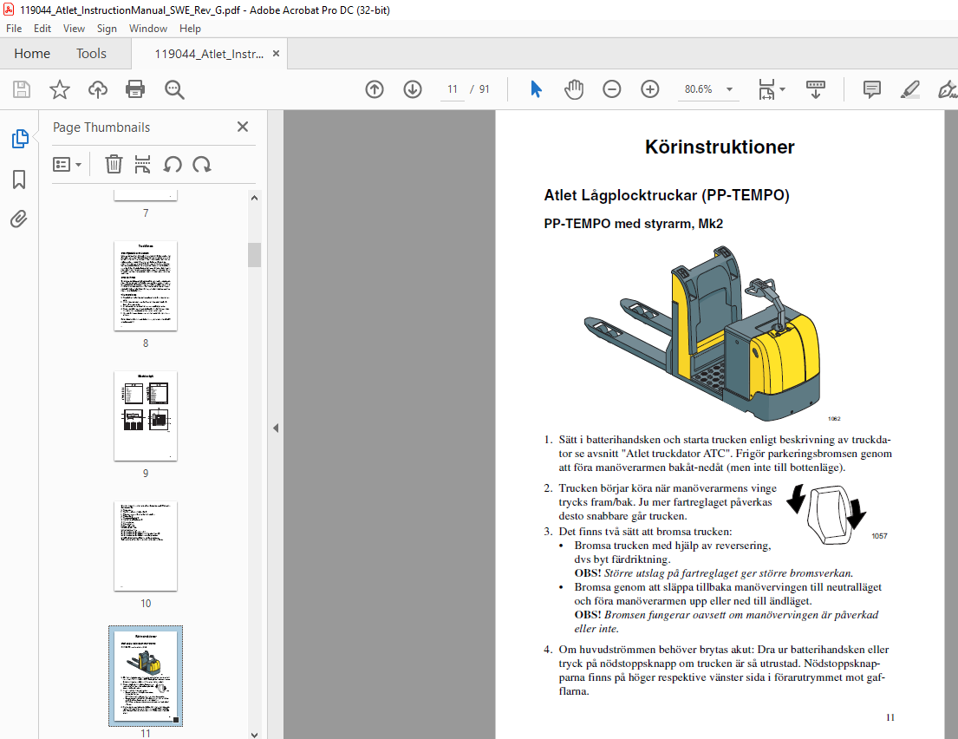Delete selected page with trash icon
This screenshot has height=739, width=958.
[114, 165]
